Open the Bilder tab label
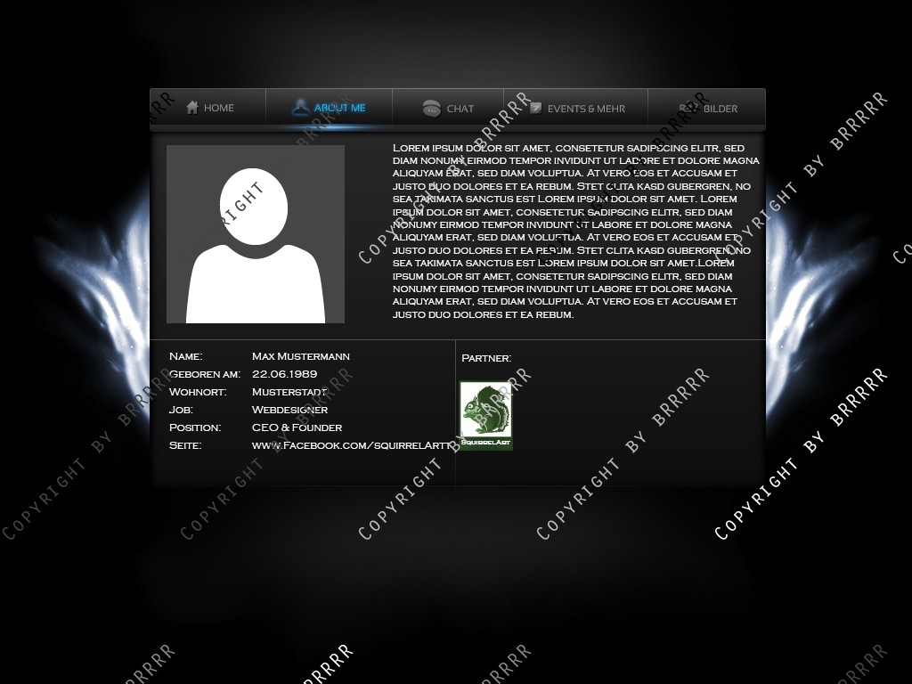The image size is (912, 684). coord(721,109)
